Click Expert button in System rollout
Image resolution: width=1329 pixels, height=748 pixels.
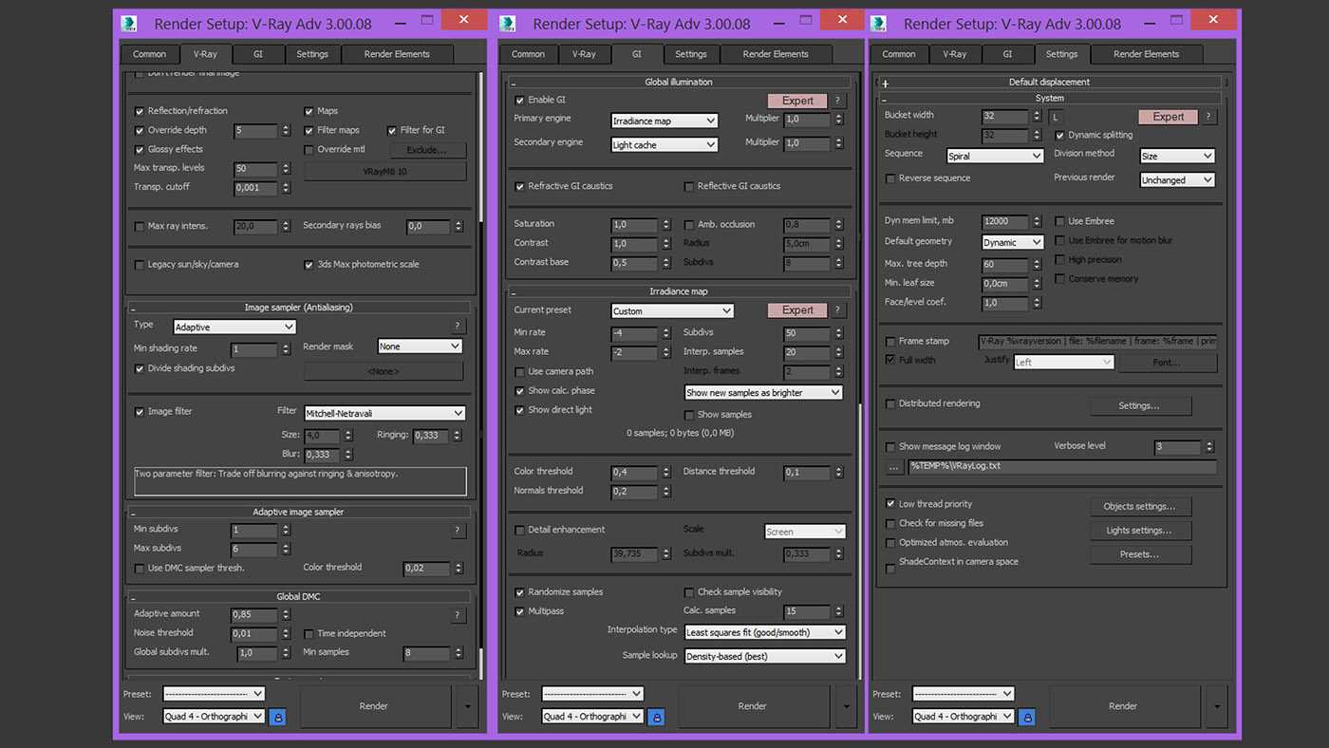[1168, 117]
